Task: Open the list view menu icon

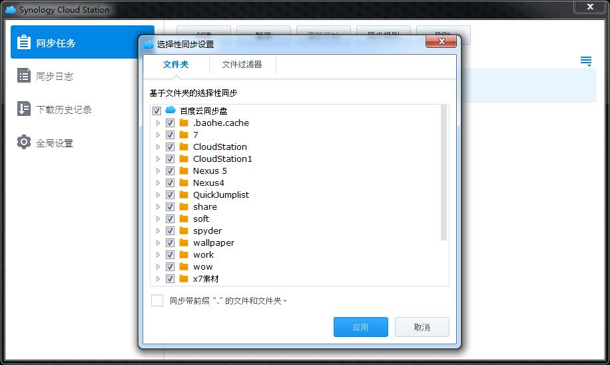Action: point(586,61)
